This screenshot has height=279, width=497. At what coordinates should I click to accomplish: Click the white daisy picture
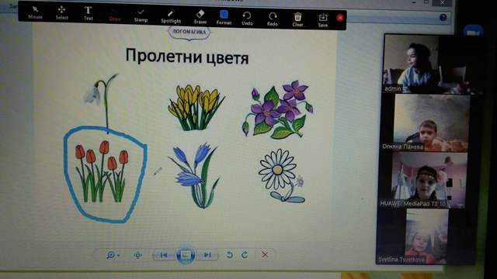pyautogui.click(x=281, y=176)
